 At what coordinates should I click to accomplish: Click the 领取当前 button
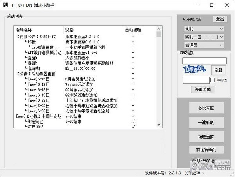pyautogui.click(x=206, y=137)
